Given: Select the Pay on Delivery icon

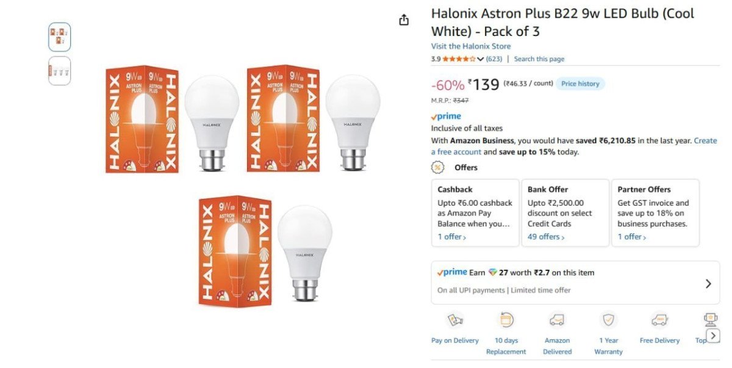Looking at the screenshot, I should [x=454, y=319].
